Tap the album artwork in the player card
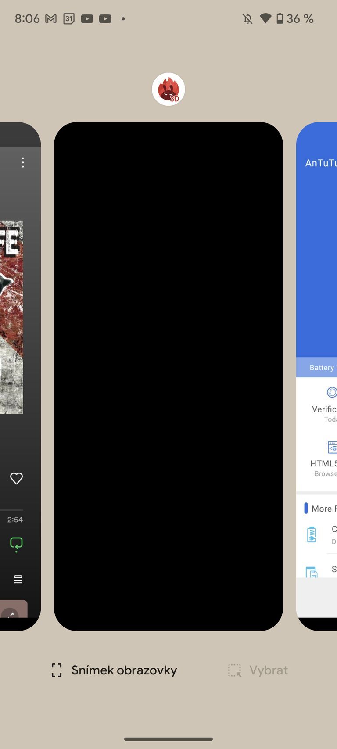Image resolution: width=337 pixels, height=749 pixels. click(11, 317)
